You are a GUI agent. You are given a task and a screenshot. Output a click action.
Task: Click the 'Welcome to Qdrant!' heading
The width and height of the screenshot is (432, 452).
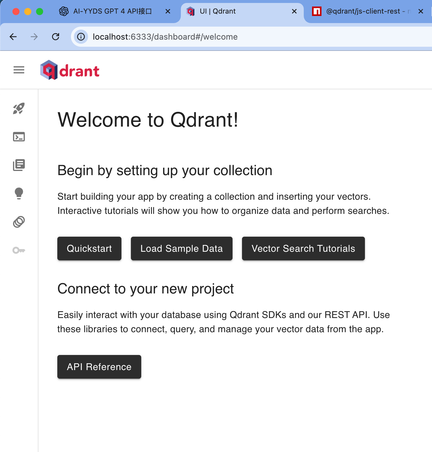click(x=148, y=120)
